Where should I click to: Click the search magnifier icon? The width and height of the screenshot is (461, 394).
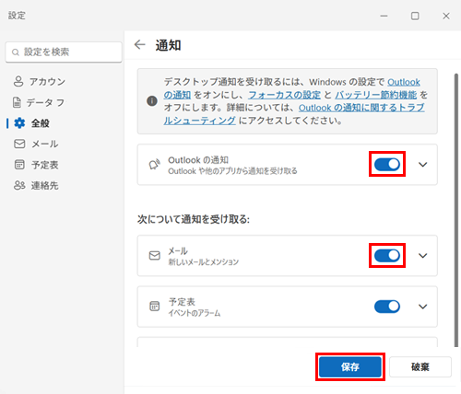pyautogui.click(x=16, y=52)
